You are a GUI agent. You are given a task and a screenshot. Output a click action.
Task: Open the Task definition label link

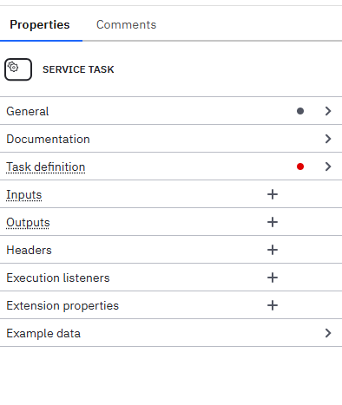[46, 167]
